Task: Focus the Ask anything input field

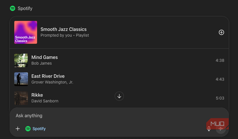Action: tap(87, 116)
